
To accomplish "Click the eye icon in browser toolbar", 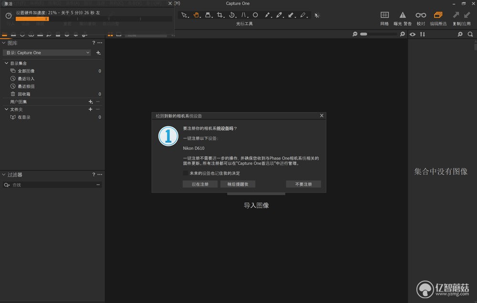I will coord(413,34).
